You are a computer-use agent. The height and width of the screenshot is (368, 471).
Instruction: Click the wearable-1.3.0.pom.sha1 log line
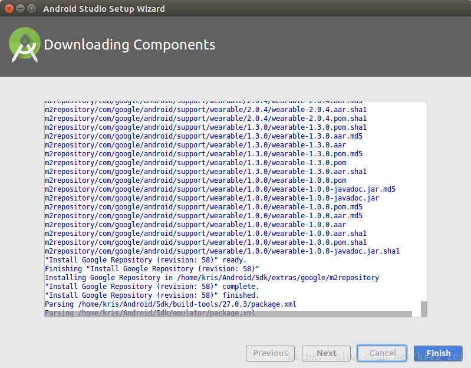click(206, 127)
